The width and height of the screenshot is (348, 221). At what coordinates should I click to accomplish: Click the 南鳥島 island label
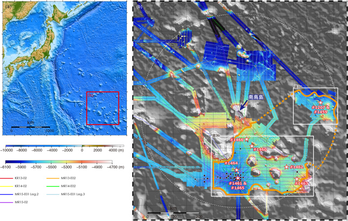256,97
